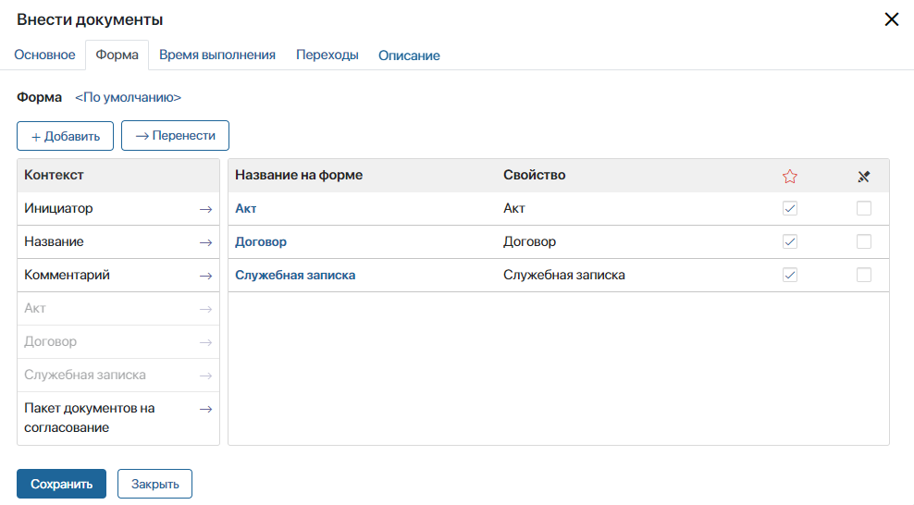Click the arrow icon next to Название
Image resolution: width=914 pixels, height=505 pixels.
pos(205,242)
